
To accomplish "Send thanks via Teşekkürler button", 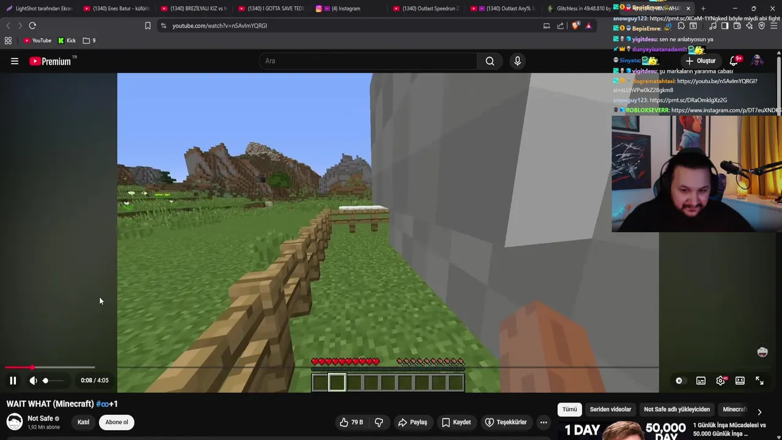I will [x=506, y=422].
